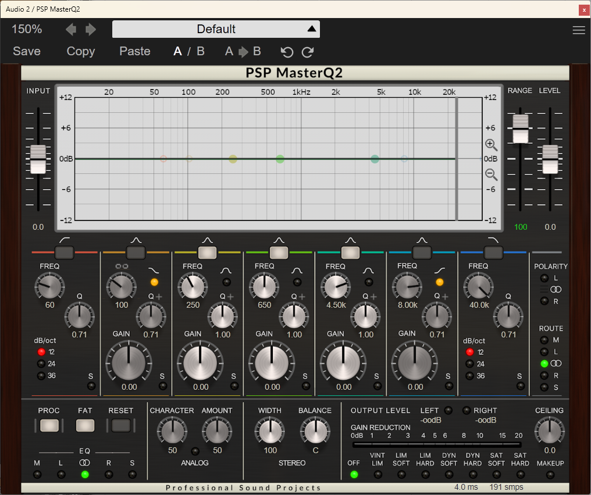Select the teal 4.5k node on the graph

(x=375, y=159)
